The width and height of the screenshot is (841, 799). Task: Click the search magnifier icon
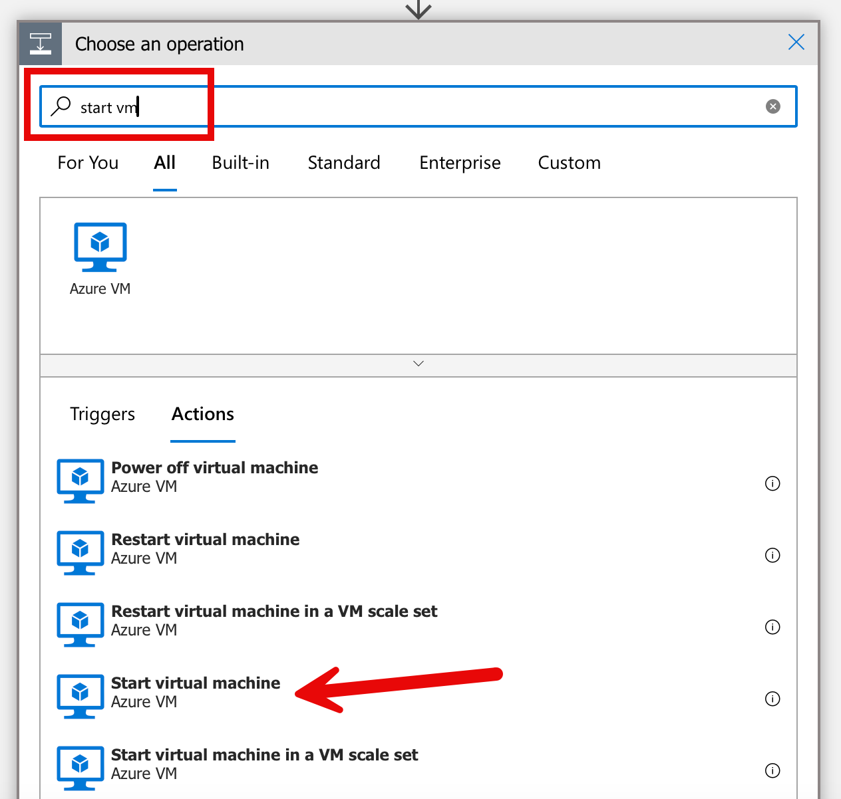(61, 106)
